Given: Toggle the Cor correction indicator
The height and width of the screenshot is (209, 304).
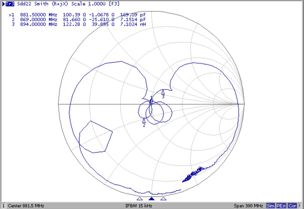Looking at the screenshot, I should click(x=292, y=206).
